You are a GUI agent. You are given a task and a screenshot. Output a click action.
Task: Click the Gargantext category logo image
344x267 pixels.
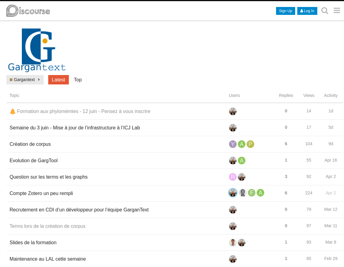[x=37, y=50]
